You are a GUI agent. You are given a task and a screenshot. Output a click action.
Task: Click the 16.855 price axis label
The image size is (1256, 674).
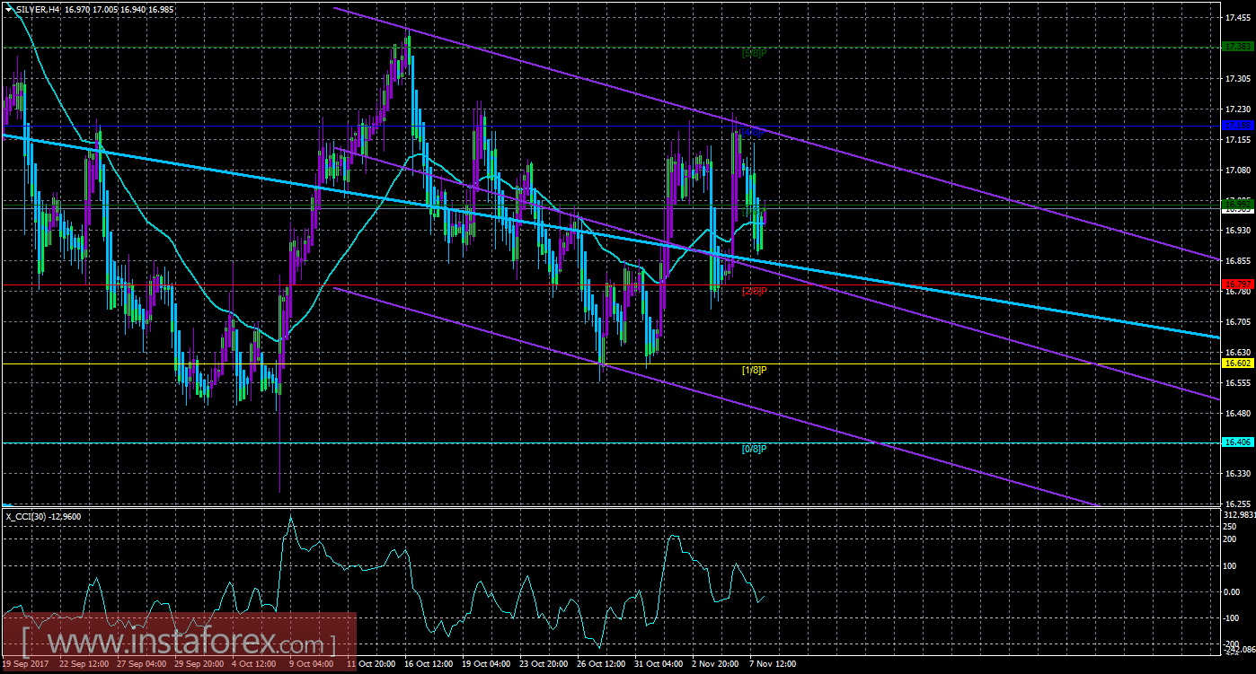(1238, 261)
